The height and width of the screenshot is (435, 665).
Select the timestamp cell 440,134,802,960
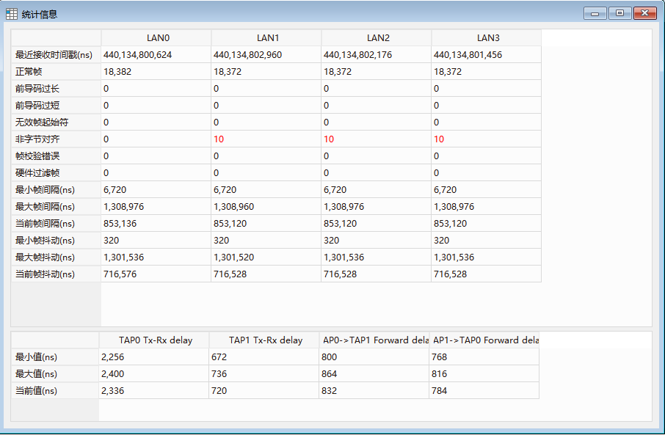pyautogui.click(x=266, y=55)
